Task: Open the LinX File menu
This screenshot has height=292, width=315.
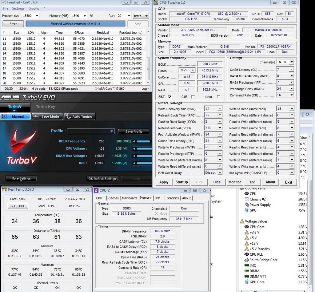Action: 6,8
